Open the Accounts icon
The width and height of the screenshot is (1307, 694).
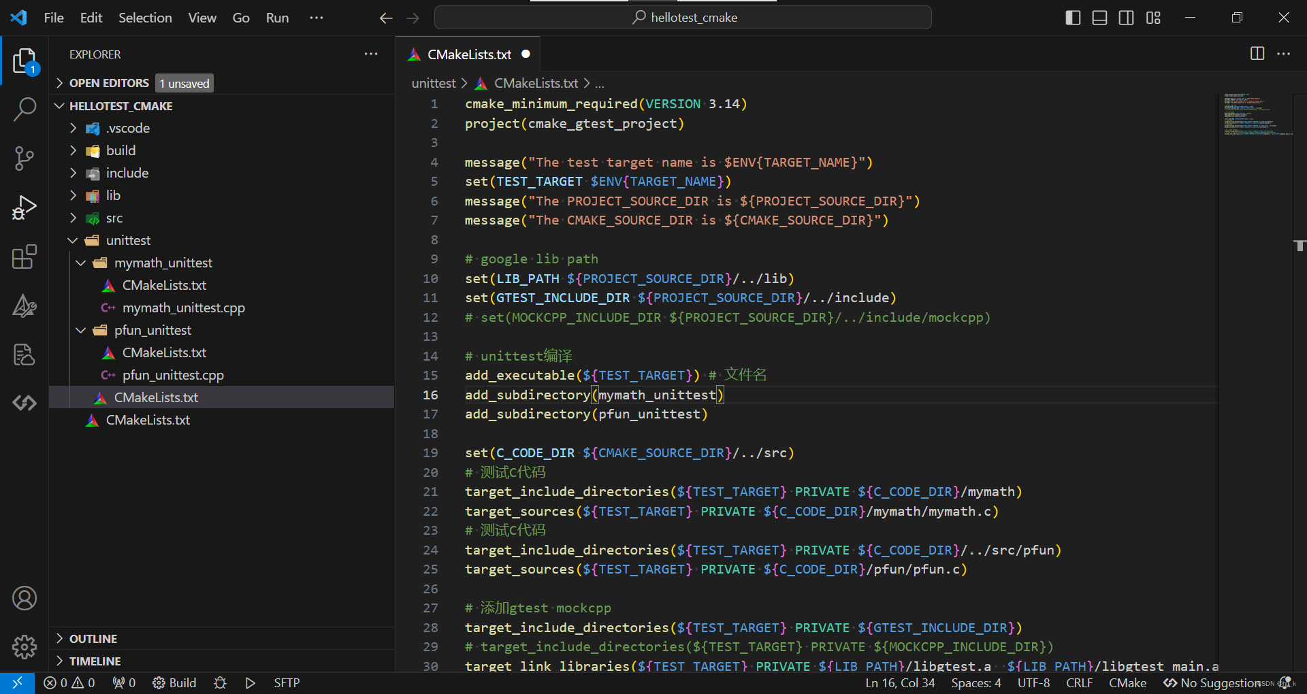coord(25,598)
